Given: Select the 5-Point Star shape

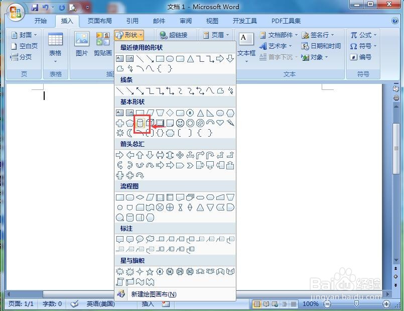Looking at the screenshot, I should (x=150, y=271).
